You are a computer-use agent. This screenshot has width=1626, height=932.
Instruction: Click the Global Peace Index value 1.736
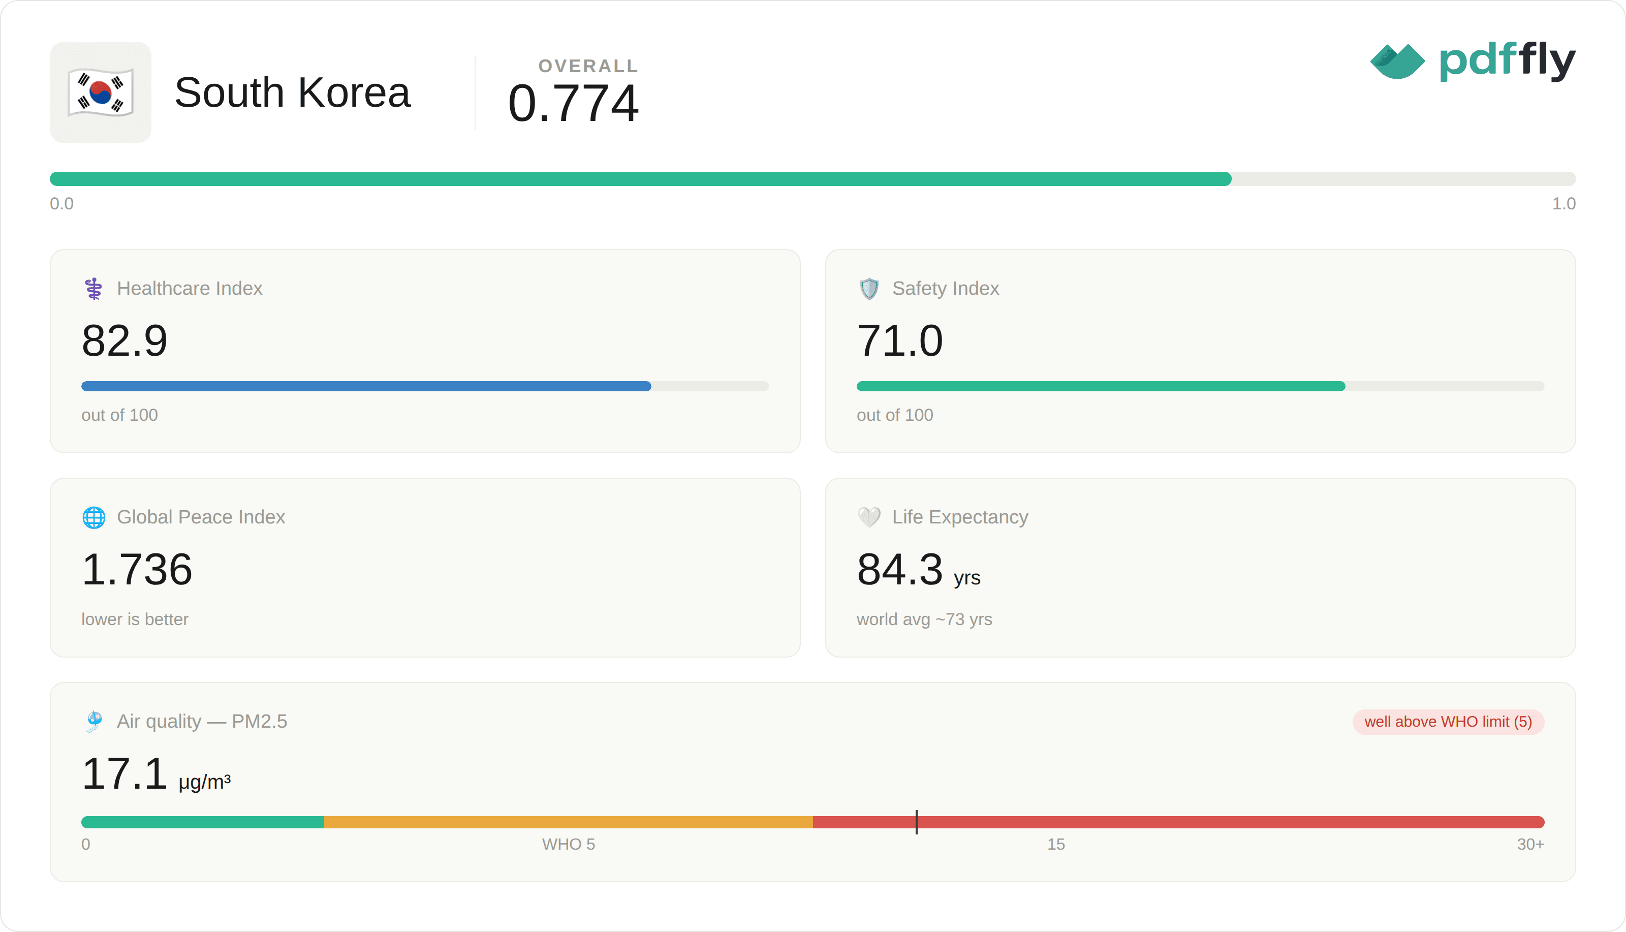click(137, 569)
